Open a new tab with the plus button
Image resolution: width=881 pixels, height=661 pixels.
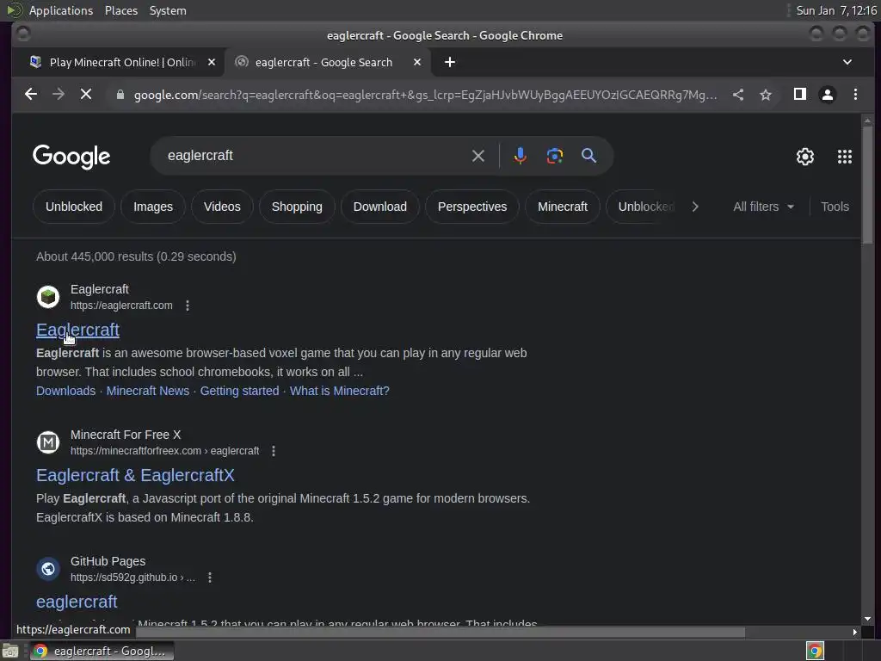[x=450, y=62]
